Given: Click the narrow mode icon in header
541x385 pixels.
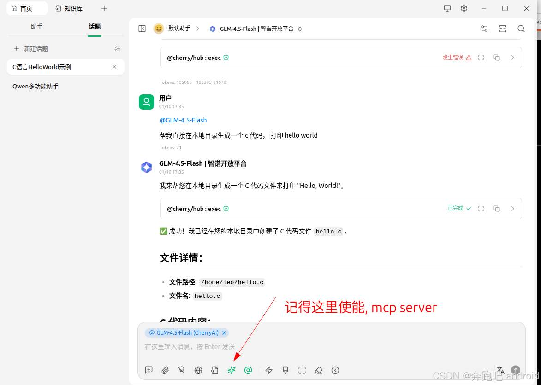Looking at the screenshot, I should pos(503,29).
